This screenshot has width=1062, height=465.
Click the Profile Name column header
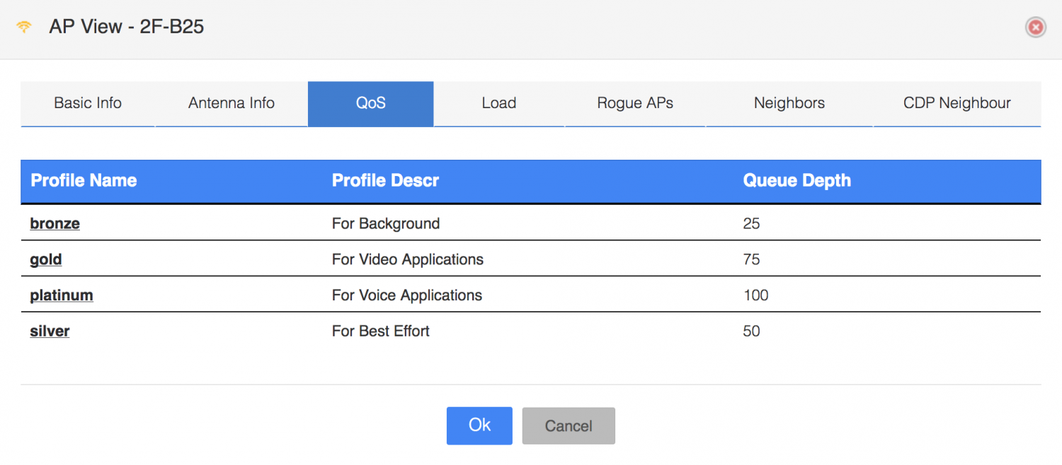coord(84,181)
